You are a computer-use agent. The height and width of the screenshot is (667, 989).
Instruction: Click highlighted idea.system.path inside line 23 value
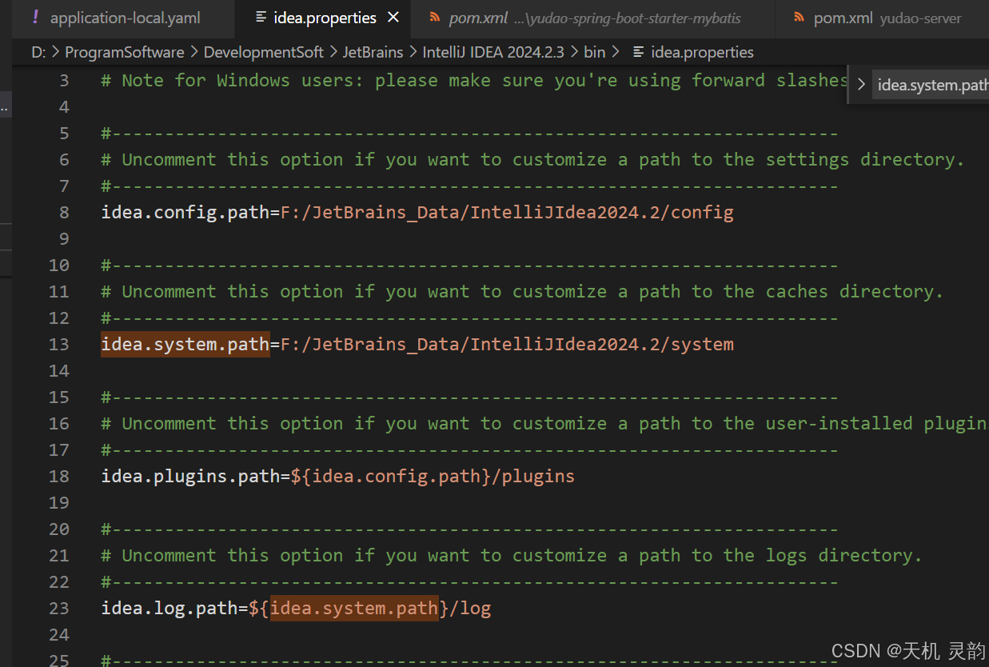coord(354,608)
